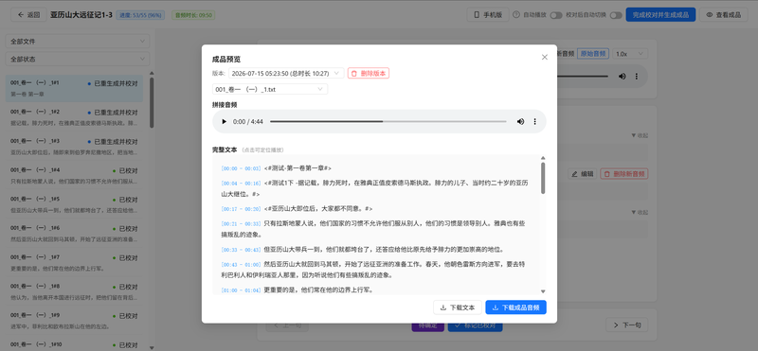Click the 编辑 pencil button

coord(583,174)
